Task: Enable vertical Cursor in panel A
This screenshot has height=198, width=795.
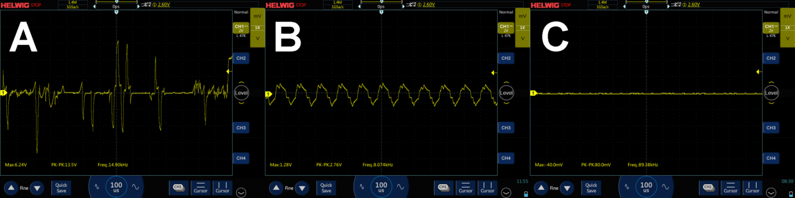Action: tap(222, 188)
